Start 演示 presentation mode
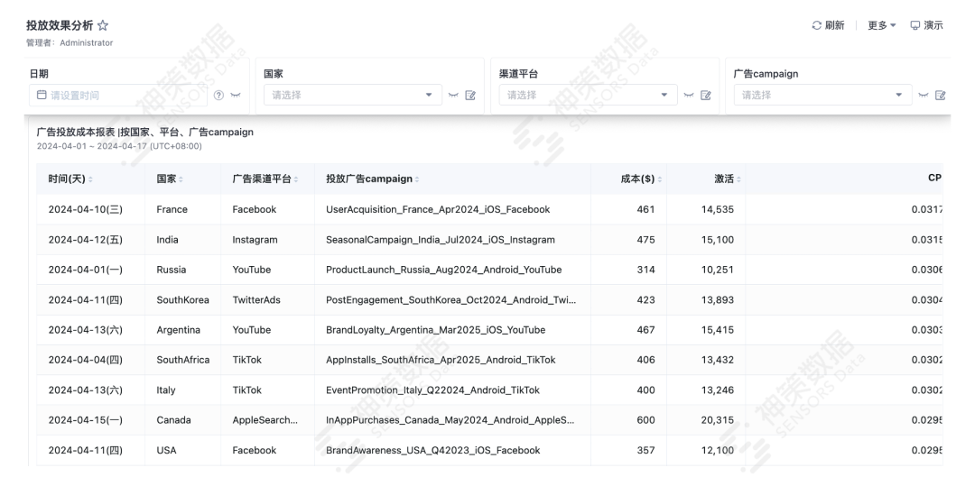The width and height of the screenshot is (975, 486). [926, 25]
